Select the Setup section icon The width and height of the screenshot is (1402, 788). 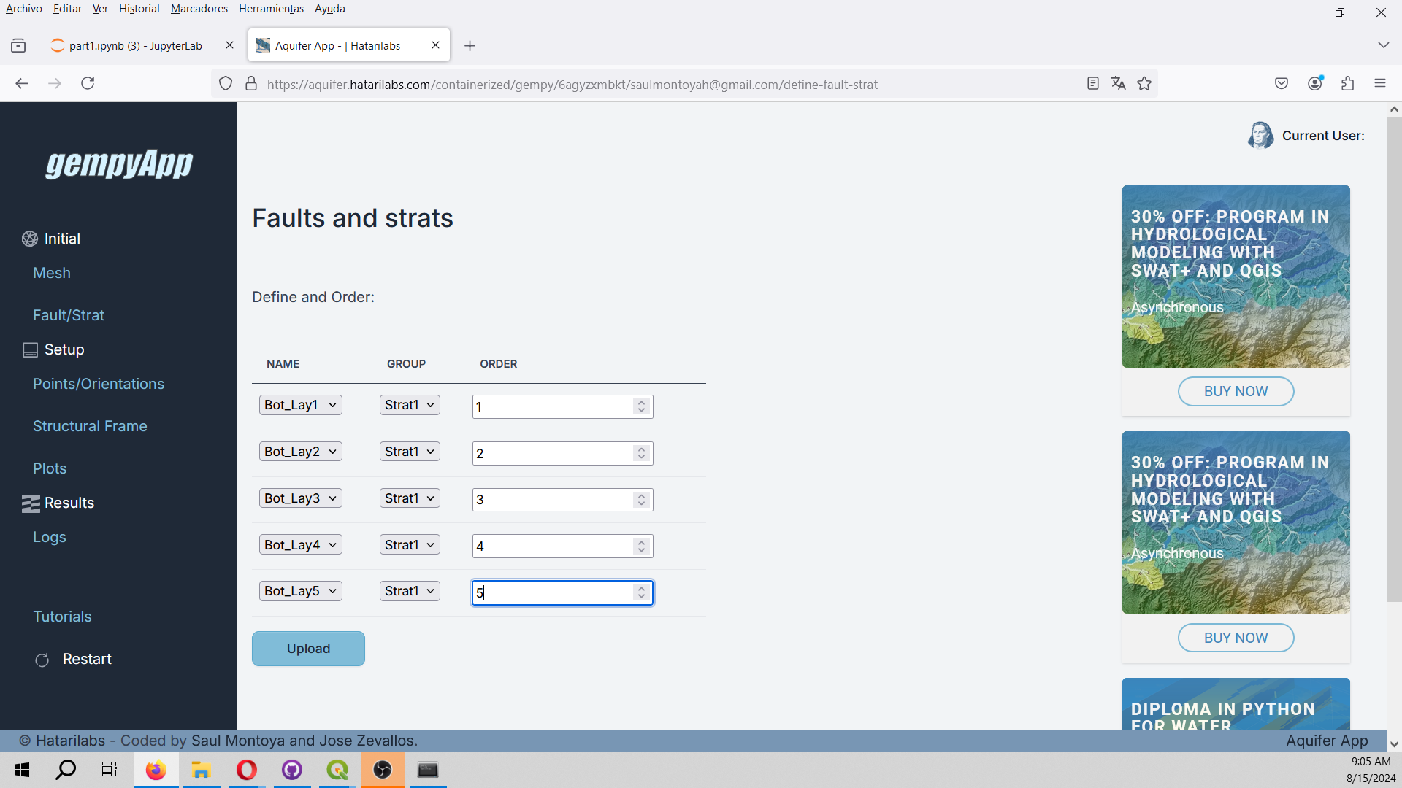click(x=29, y=349)
